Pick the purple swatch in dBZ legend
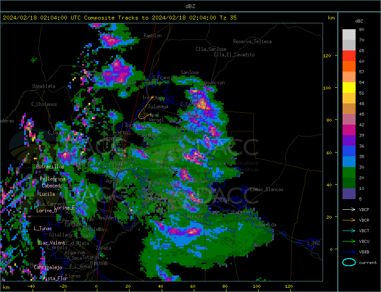Viewport: 381px width, 292px height. click(x=349, y=141)
